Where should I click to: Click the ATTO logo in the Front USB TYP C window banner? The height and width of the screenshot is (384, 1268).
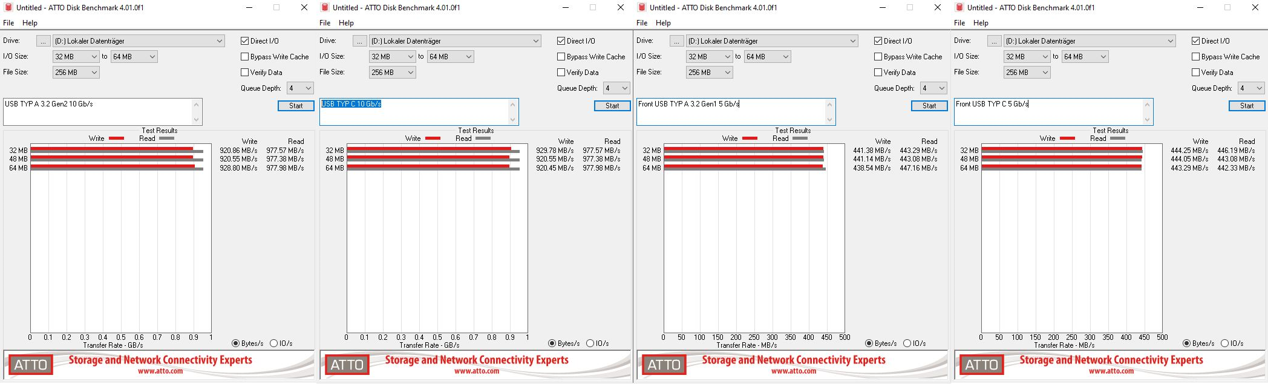[x=981, y=365]
